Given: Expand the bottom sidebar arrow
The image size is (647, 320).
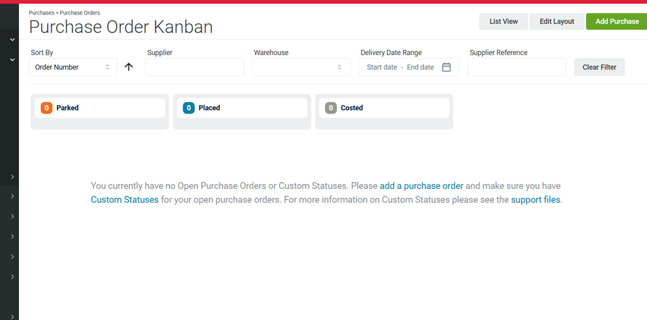Looking at the screenshot, I should [13, 317].
